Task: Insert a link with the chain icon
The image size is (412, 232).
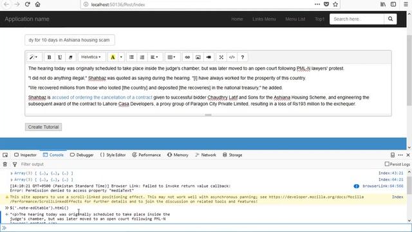Action: point(187,57)
